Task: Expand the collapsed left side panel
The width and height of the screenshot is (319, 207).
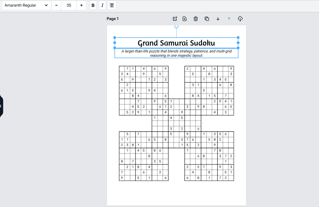Action: click(x=1, y=106)
